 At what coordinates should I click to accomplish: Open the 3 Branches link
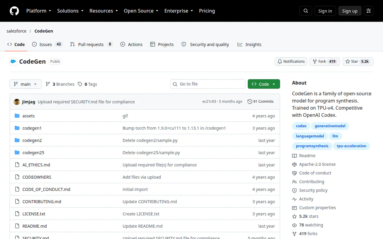[60, 84]
